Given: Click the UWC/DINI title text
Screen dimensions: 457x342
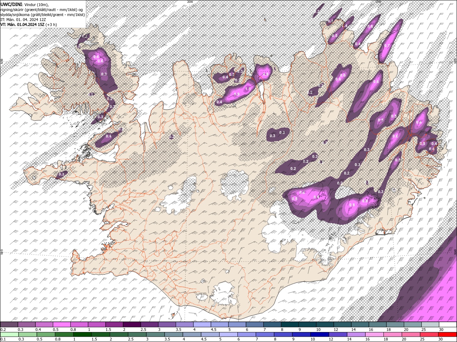Looking at the screenshot, I should click(x=11, y=4).
